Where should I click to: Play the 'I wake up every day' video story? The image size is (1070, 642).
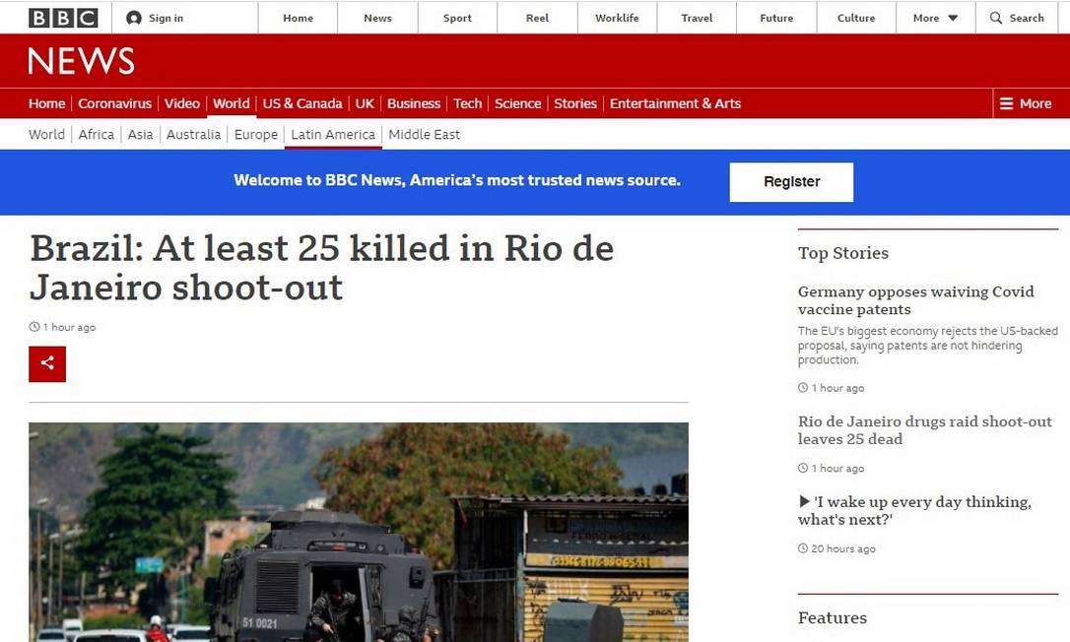click(x=804, y=502)
